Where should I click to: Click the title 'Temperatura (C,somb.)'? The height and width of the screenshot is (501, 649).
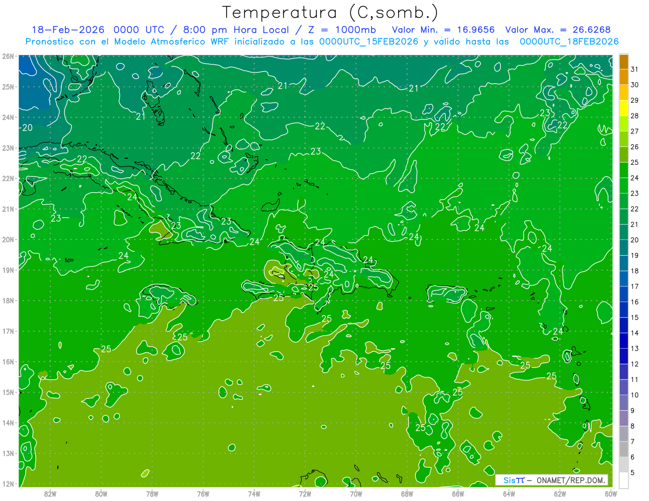(x=330, y=12)
